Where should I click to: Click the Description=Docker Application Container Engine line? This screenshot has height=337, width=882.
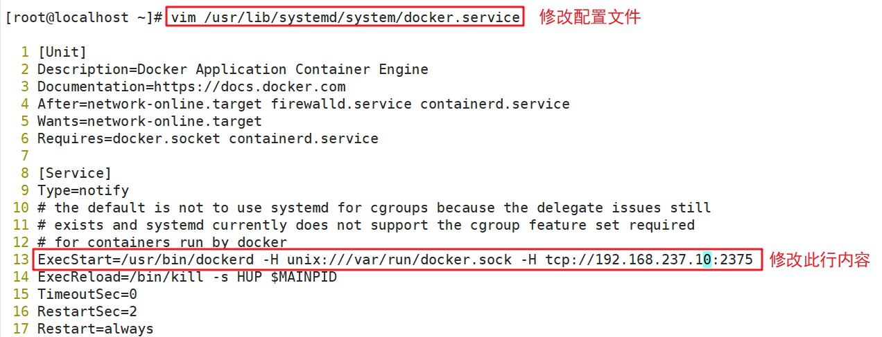tap(232, 69)
